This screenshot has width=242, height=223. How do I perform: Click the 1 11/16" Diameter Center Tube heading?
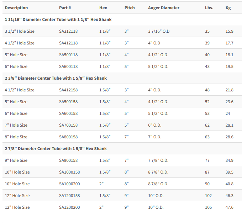tap(58, 20)
